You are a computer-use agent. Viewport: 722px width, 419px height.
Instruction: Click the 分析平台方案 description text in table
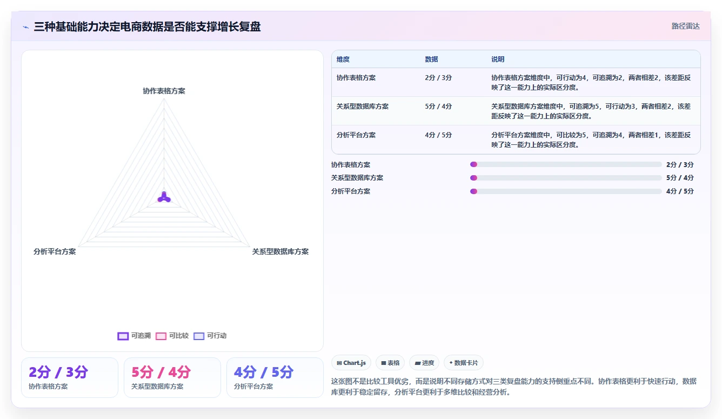click(x=592, y=140)
